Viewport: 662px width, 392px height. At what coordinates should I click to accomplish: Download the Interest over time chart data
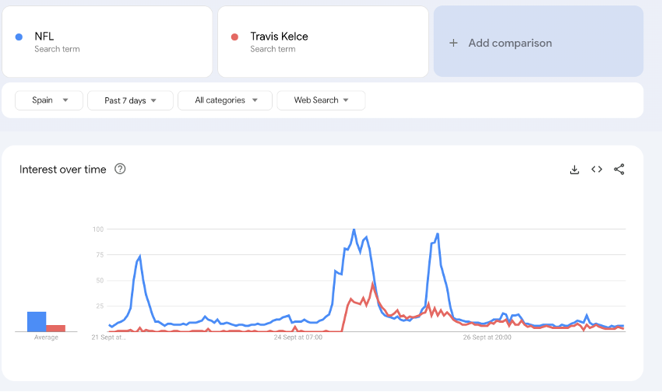coord(574,170)
